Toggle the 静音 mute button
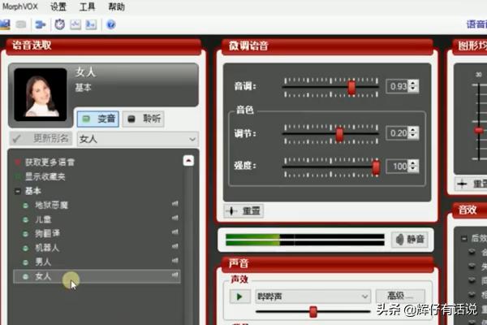This screenshot has height=325, width=487. click(x=409, y=239)
